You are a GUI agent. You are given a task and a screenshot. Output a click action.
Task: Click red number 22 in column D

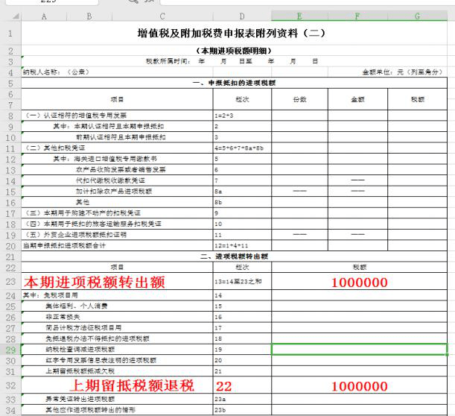point(223,386)
